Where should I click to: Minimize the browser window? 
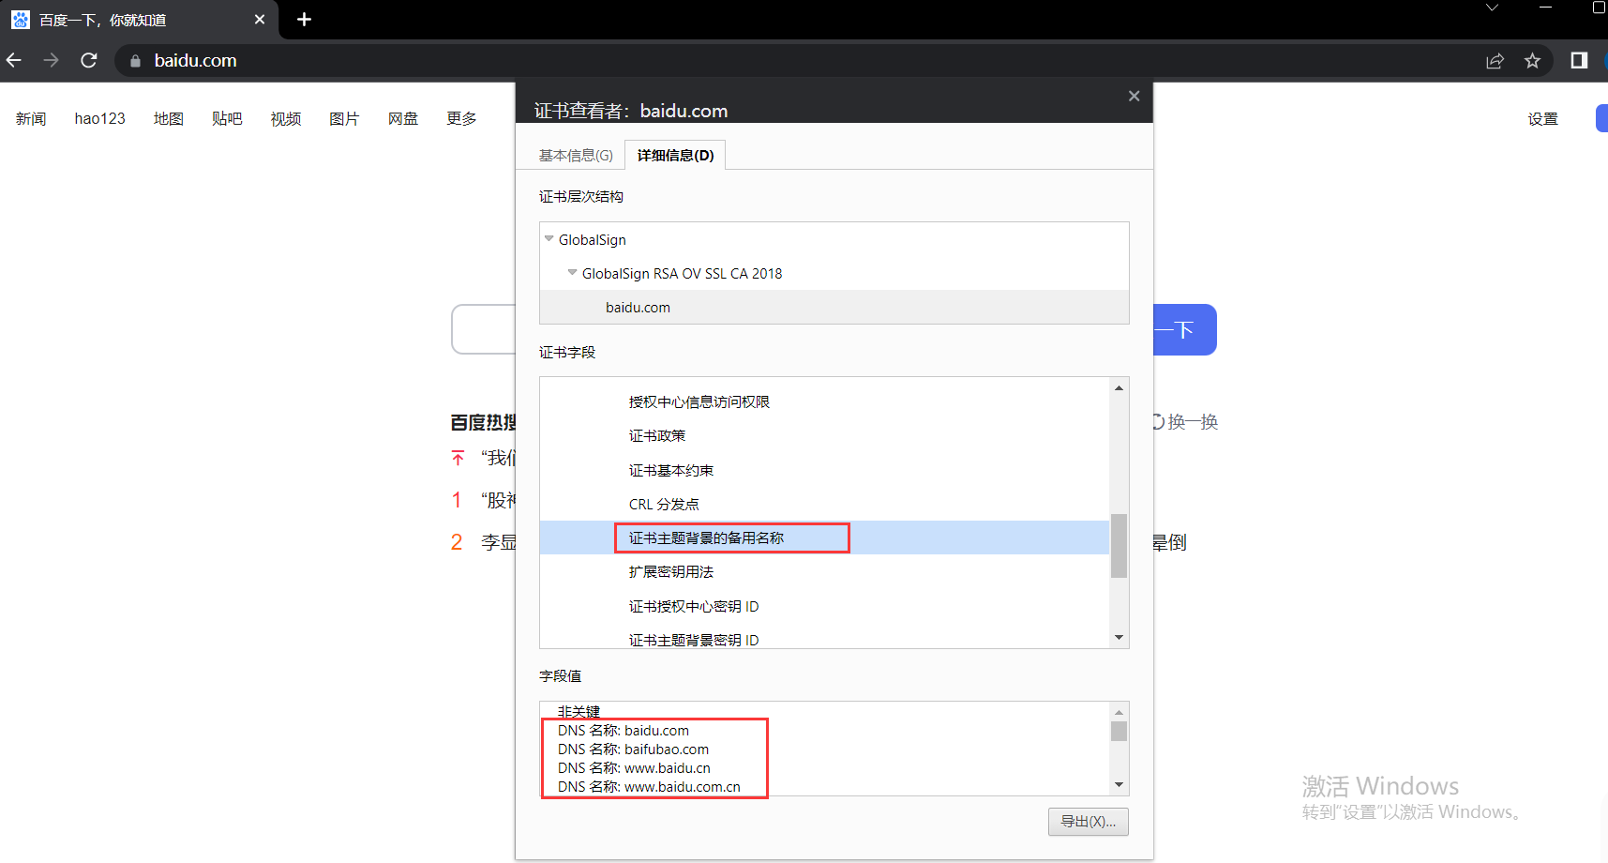[x=1546, y=8]
